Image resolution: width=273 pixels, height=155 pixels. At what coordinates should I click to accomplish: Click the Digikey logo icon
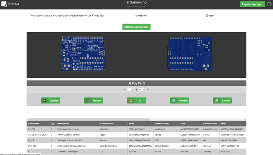(45, 101)
